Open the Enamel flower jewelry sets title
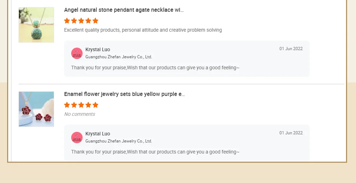Screen dimensions: 356x183 [x=125, y=94]
